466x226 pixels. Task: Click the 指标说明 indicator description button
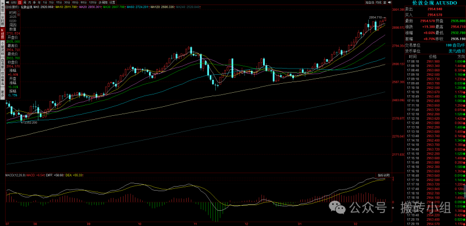pos(383,174)
